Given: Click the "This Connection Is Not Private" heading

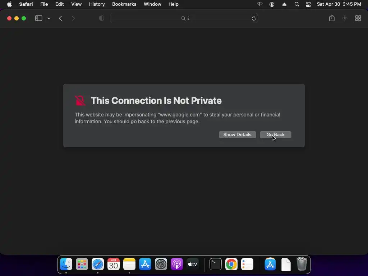Looking at the screenshot, I should click(156, 101).
